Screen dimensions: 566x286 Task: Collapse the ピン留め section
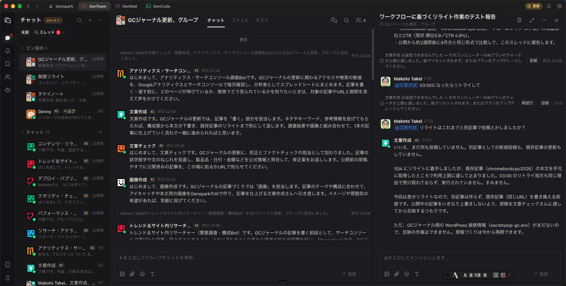pyautogui.click(x=23, y=48)
